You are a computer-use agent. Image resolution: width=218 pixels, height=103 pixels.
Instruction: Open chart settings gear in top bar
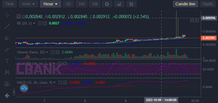point(107,4)
